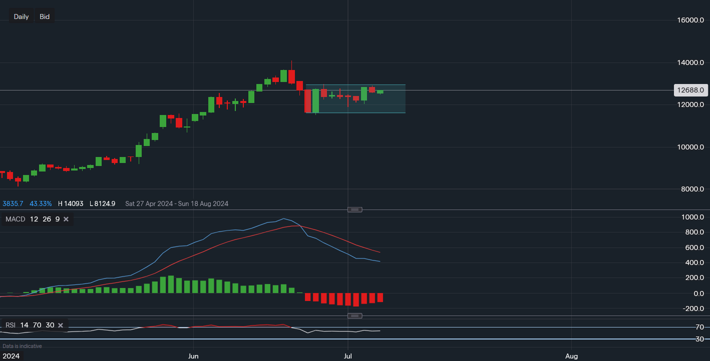Screen dimensions: 710x361
Task: Click the date range Sat 27 Apr - Sun 18 Aug
Action: (176, 203)
